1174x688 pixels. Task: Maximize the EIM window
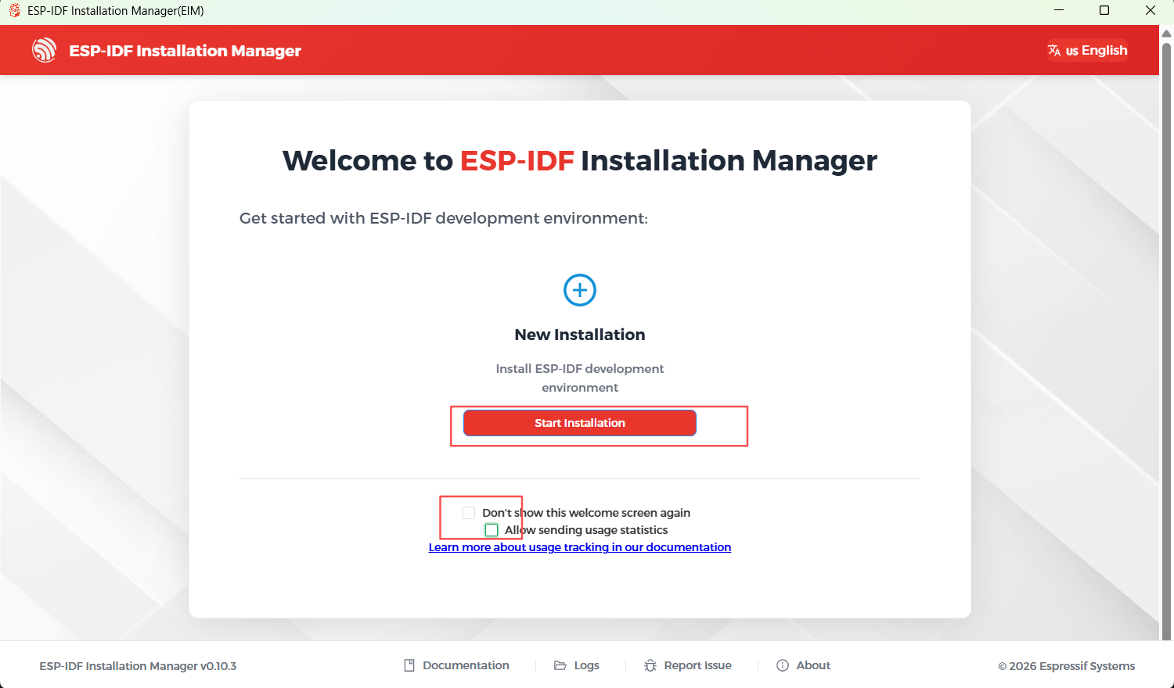coord(1104,10)
